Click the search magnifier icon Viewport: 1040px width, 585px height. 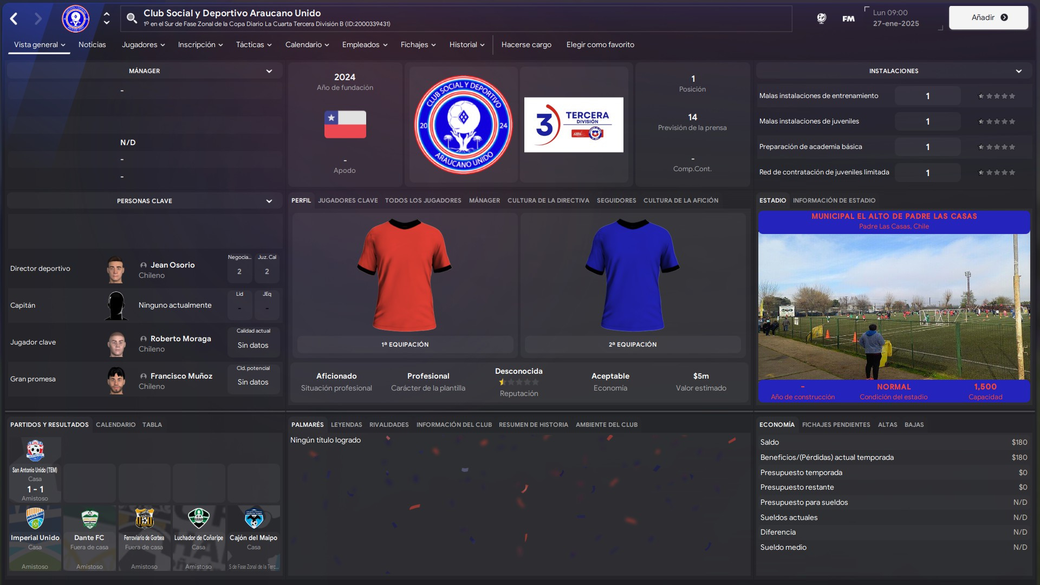[132, 18]
